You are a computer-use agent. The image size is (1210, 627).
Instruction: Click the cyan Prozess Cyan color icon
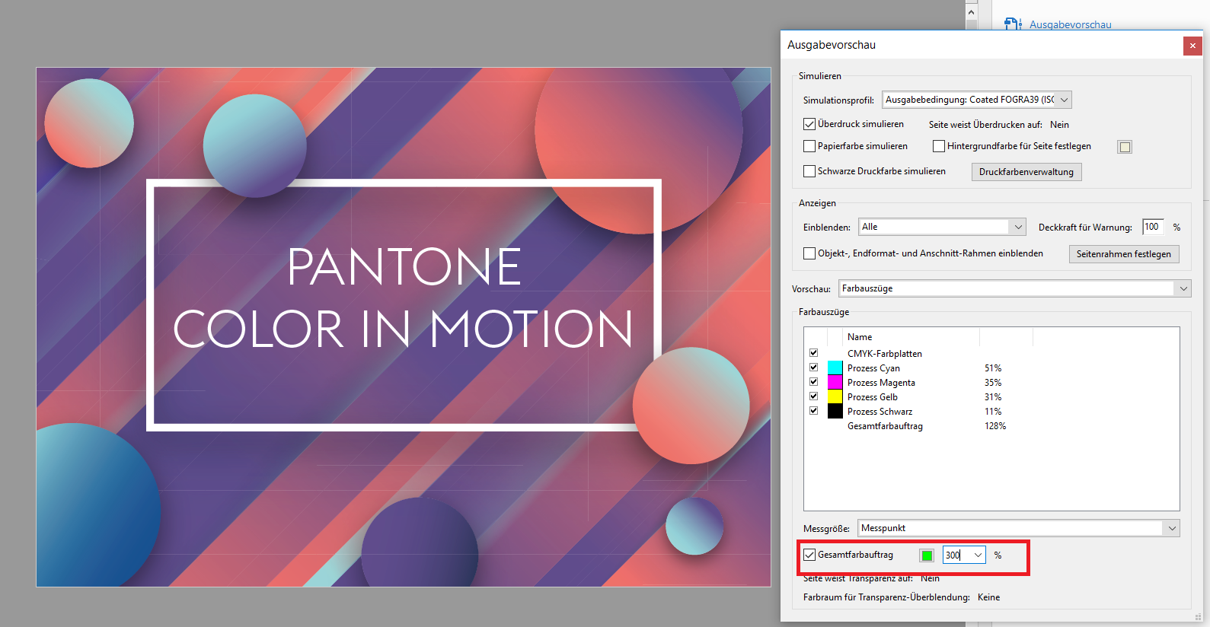click(x=835, y=368)
